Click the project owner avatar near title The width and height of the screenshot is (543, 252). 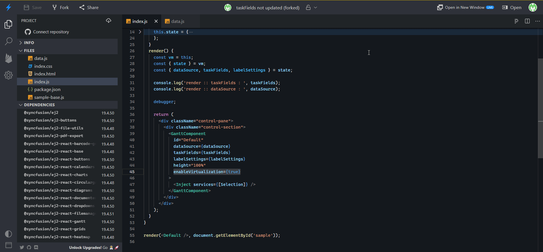point(228,8)
